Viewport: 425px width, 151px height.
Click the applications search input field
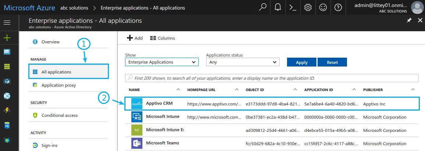(x=272, y=78)
